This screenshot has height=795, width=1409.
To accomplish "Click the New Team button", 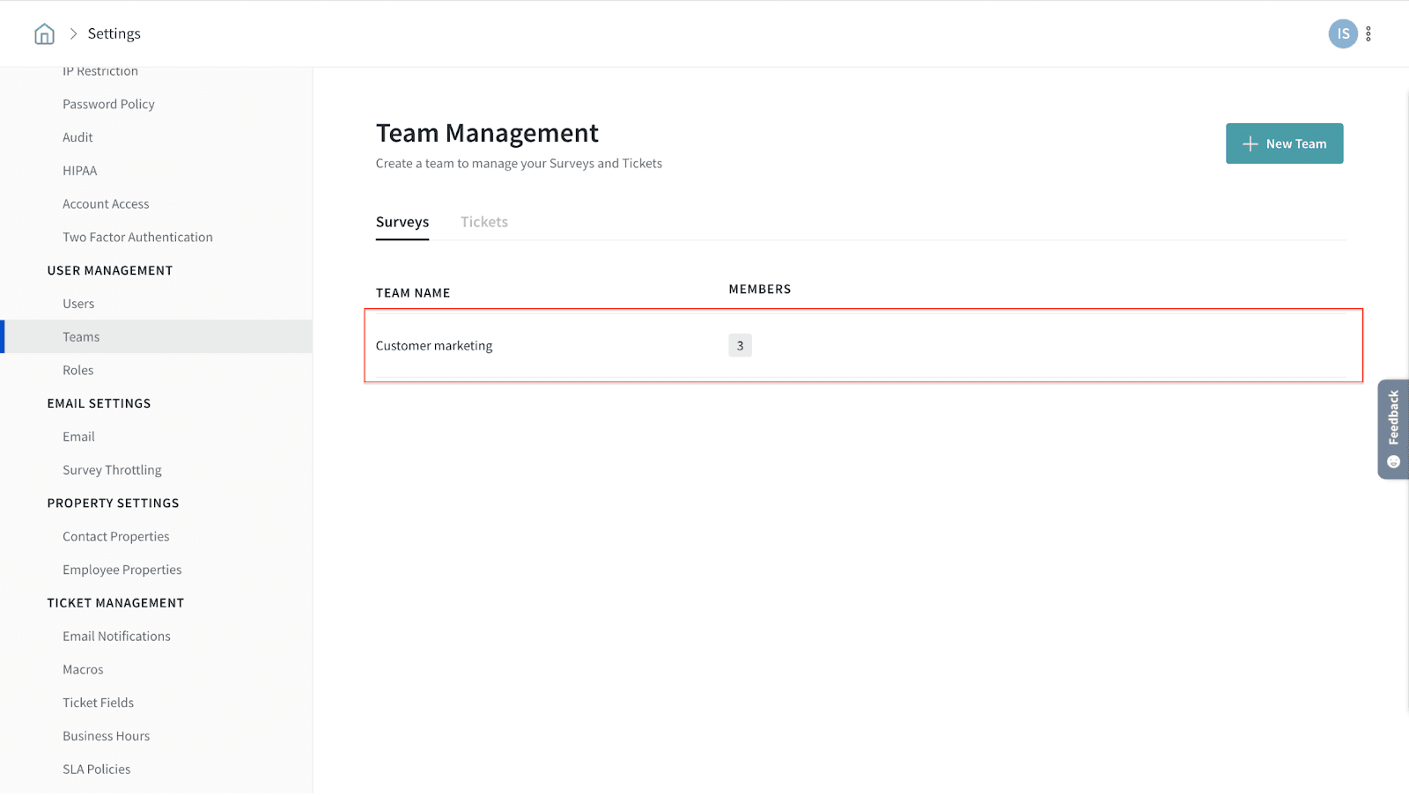I will pyautogui.click(x=1284, y=144).
